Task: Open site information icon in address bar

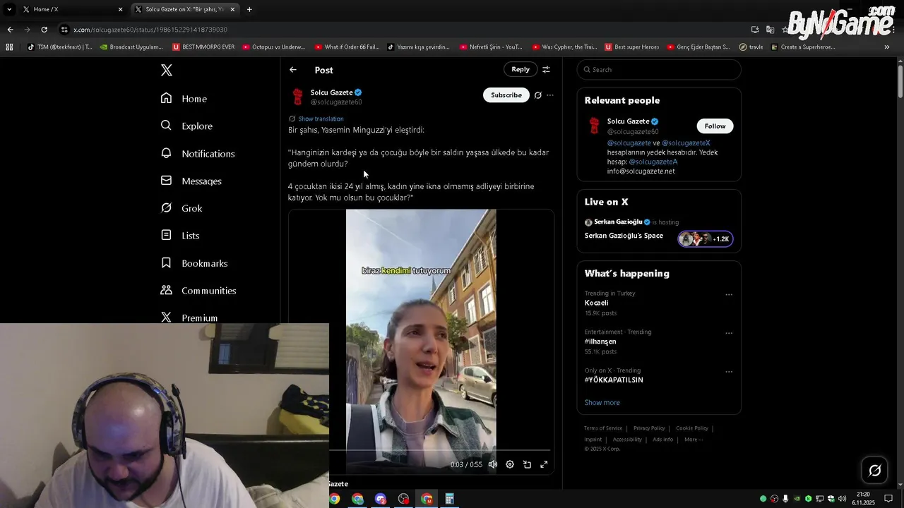Action: click(64, 30)
